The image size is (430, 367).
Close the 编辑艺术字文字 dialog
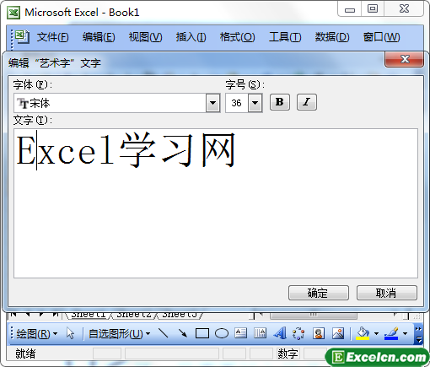404,59
